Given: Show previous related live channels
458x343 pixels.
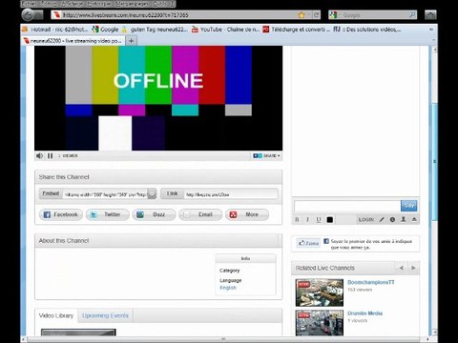Looking at the screenshot, I should (402, 268).
